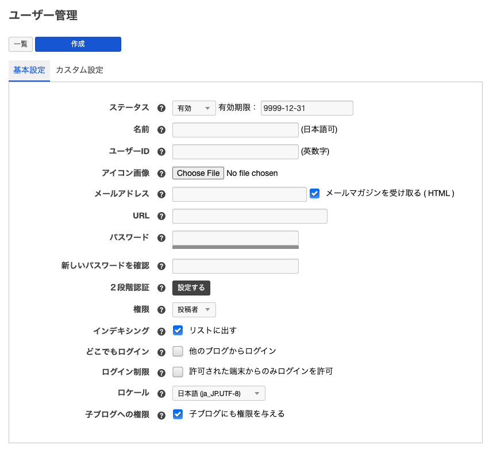
Task: Show help for アイコン画像 field
Action: [x=161, y=173]
